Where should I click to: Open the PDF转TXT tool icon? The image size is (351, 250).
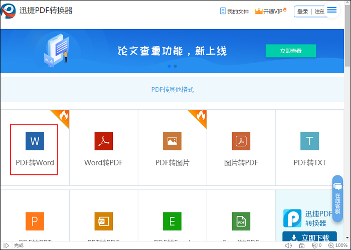pyautogui.click(x=309, y=141)
